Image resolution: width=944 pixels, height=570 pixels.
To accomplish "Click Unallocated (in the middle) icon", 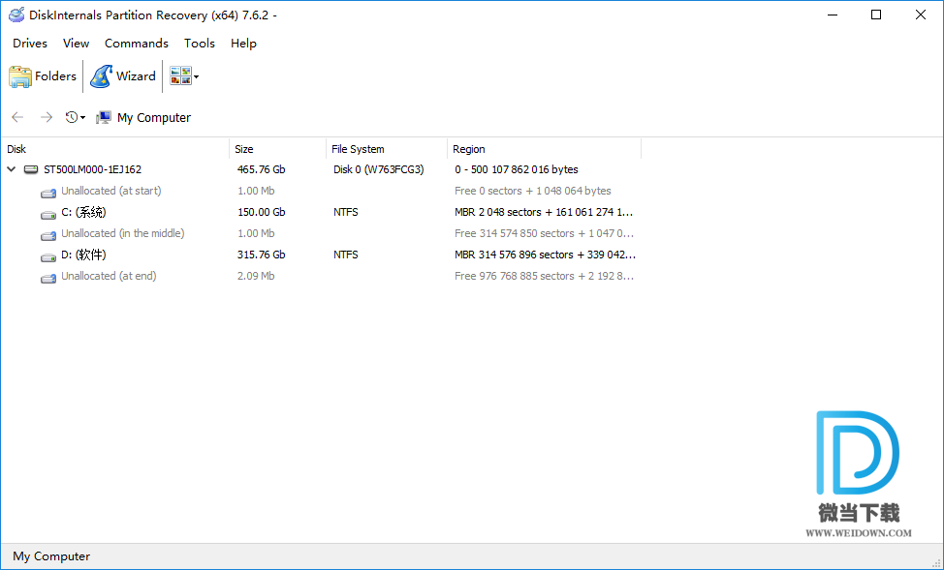I will coord(48,235).
